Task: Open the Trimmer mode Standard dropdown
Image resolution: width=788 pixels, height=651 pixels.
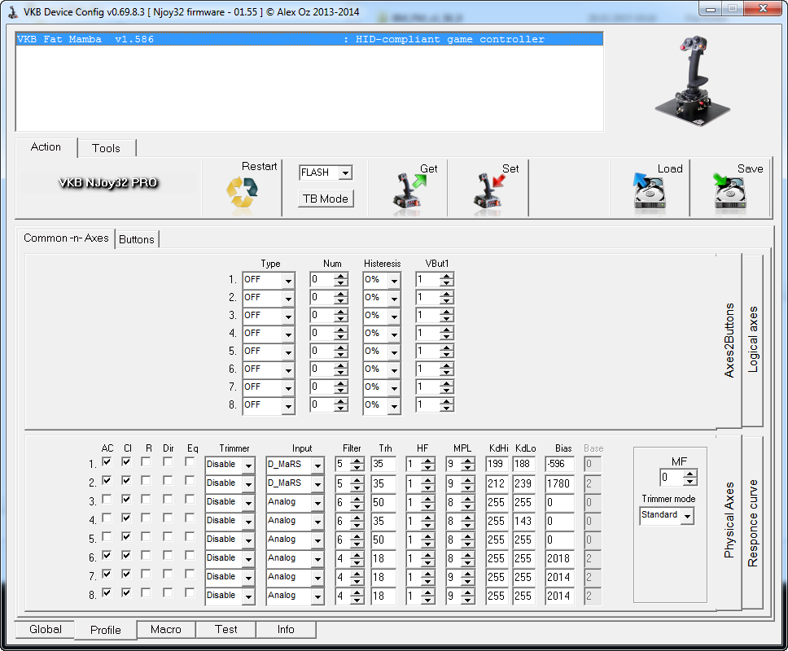Action: [x=687, y=516]
